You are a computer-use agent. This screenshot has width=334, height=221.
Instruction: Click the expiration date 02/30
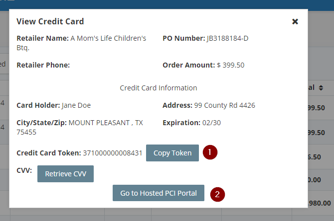click(211, 123)
